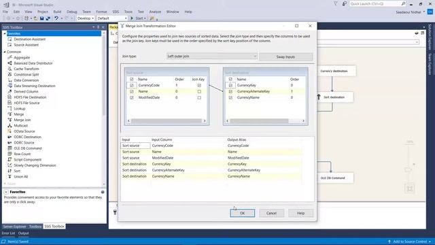Toggle CurrencyAlternateKey column checkbox
This screenshot has width=435, height=245.
(x=230, y=91)
